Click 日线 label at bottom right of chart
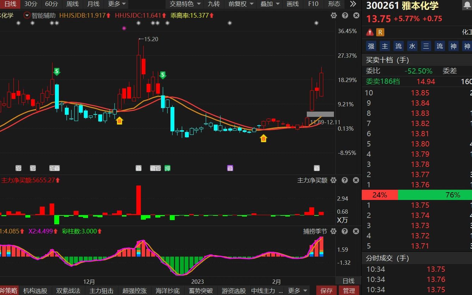 [348, 281]
